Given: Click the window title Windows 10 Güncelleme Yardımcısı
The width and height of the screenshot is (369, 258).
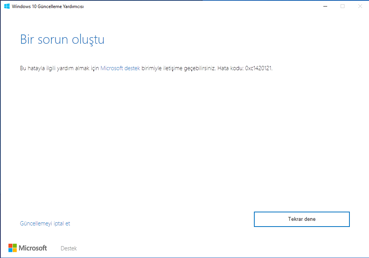Looking at the screenshot, I should [48, 7].
